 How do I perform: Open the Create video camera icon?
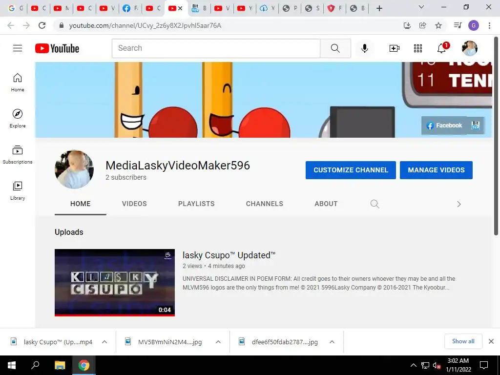click(x=395, y=48)
